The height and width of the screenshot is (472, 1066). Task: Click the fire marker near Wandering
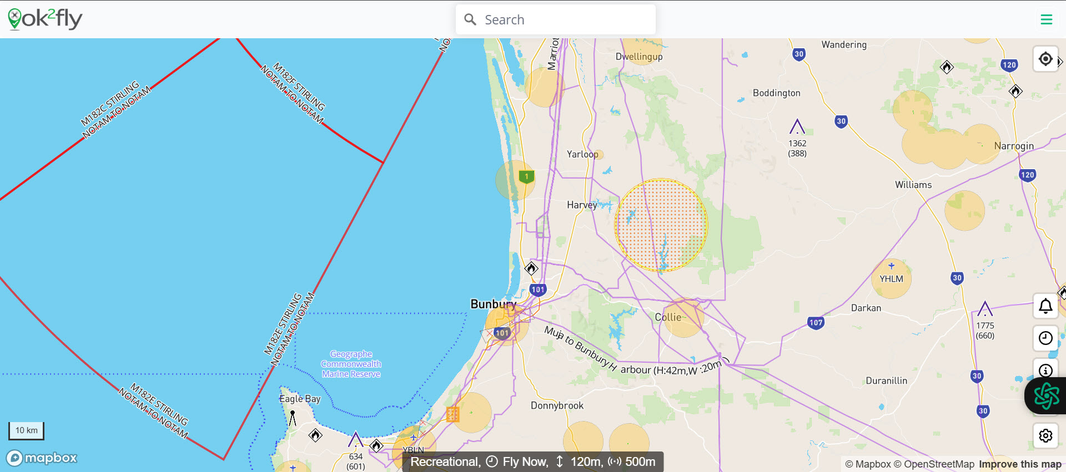pyautogui.click(x=947, y=67)
